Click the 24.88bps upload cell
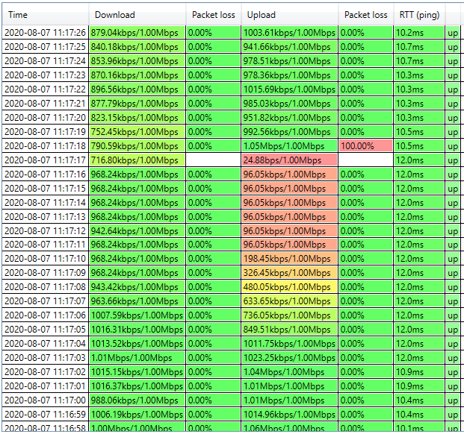464x434 pixels. 289,160
